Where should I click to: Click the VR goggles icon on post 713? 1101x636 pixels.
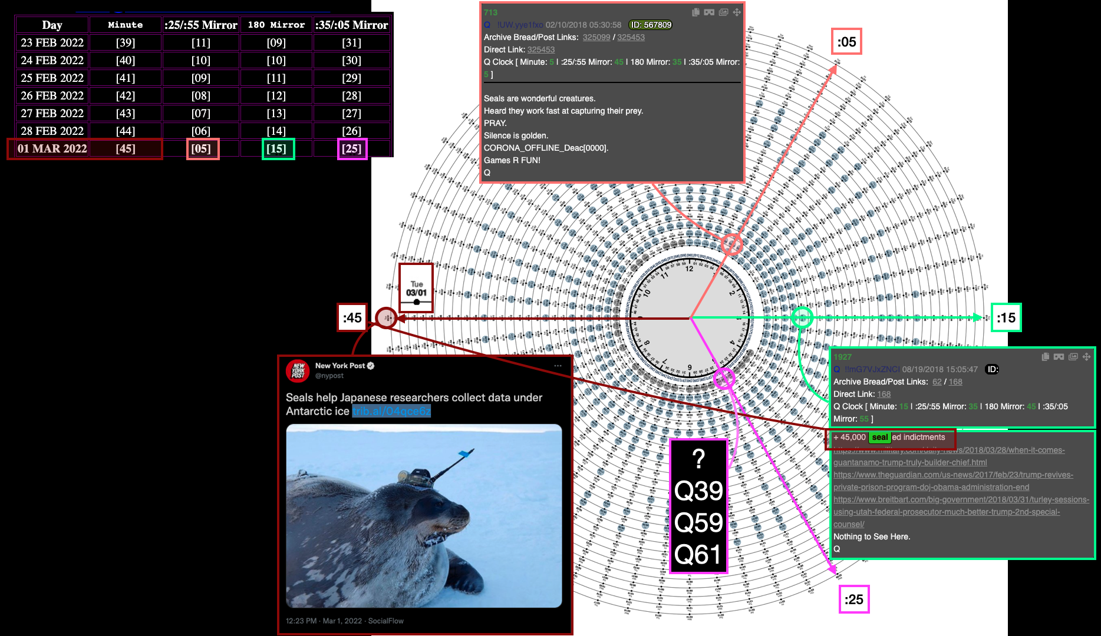pyautogui.click(x=709, y=12)
